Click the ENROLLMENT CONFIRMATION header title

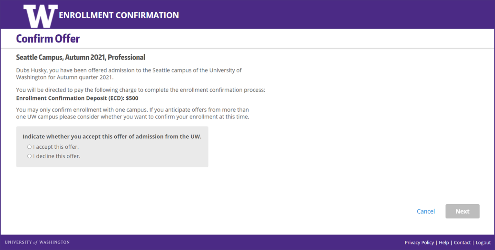tap(119, 15)
